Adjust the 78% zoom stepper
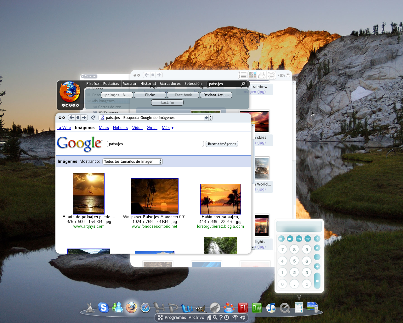The image size is (403, 323). pyautogui.click(x=288, y=75)
